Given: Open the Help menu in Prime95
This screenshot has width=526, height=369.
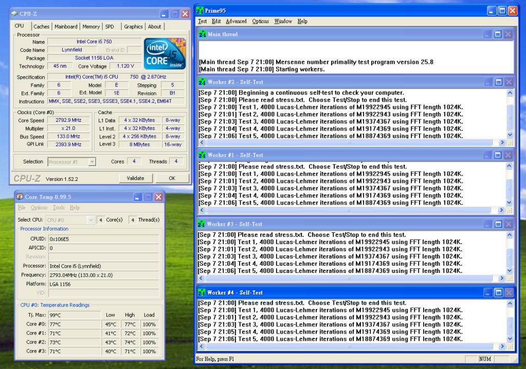Looking at the screenshot, I should pos(302,21).
